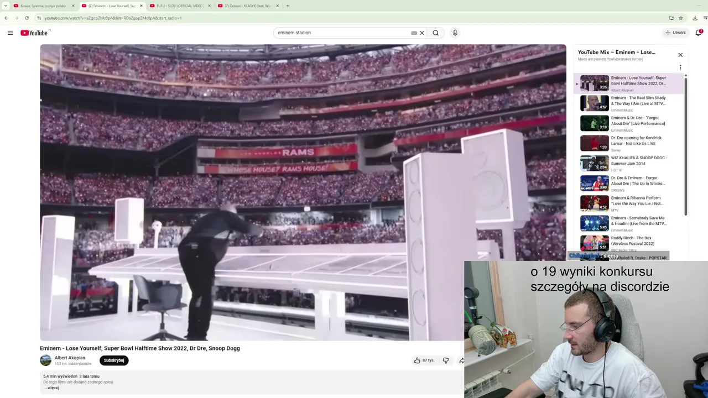Click the Subskrybuj button
The image size is (708, 398).
point(114,360)
